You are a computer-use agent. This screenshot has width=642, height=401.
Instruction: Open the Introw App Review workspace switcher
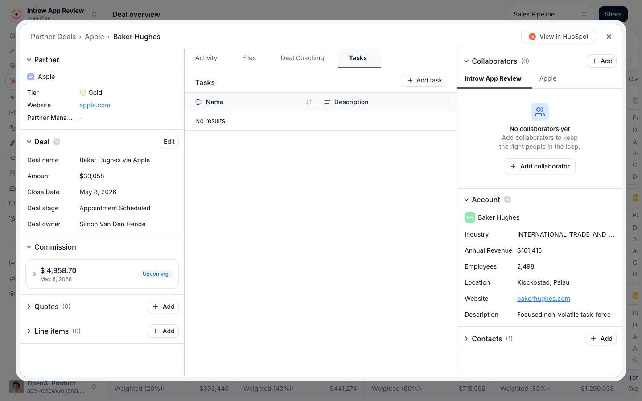53,14
